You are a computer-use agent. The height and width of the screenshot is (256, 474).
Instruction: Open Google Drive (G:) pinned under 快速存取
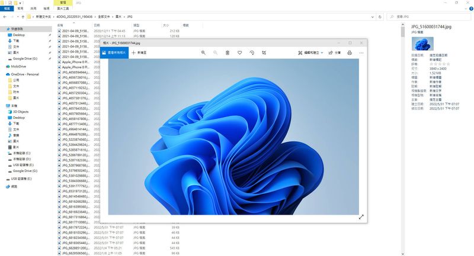(25, 59)
